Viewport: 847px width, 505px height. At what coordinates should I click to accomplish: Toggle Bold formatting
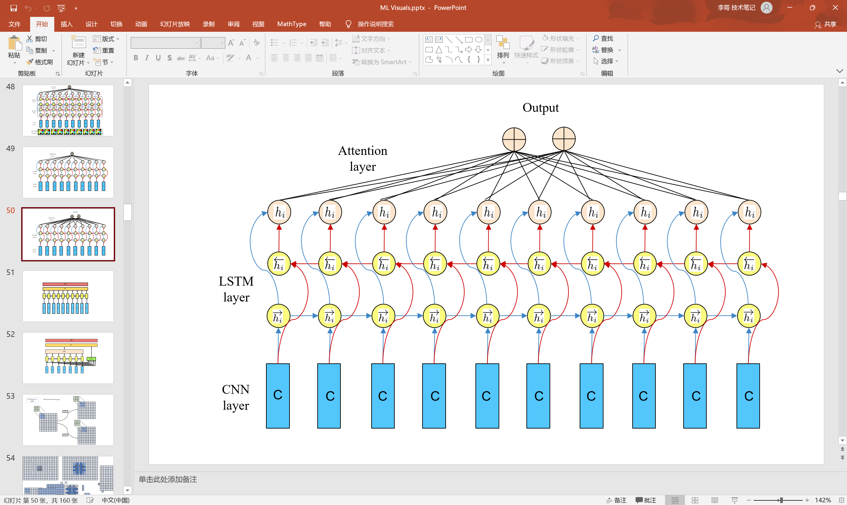(x=136, y=58)
